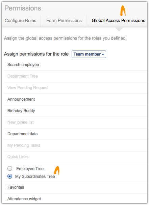Screen dimensions: 149x205
Task: Click the Team member dropdown arrow
Action: click(103, 55)
